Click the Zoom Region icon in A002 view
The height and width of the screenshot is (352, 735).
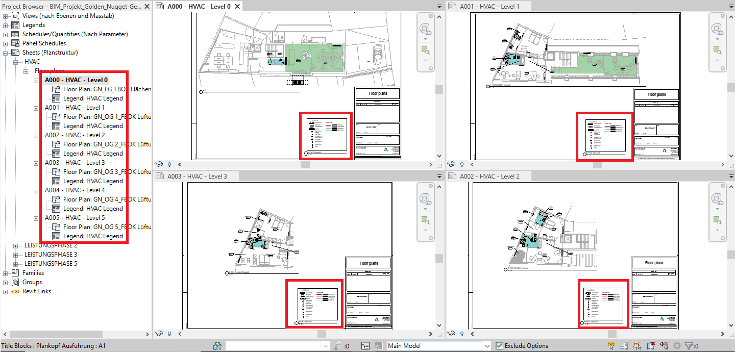[x=717, y=220]
